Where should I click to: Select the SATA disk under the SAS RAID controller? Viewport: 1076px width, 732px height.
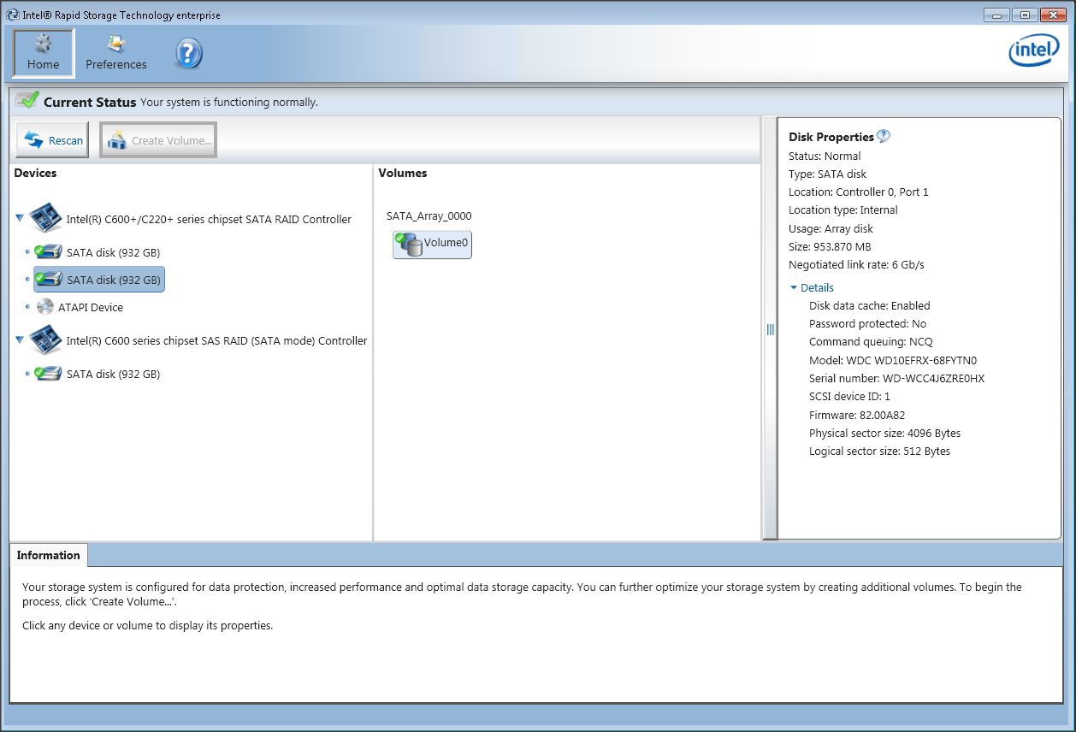(98, 374)
